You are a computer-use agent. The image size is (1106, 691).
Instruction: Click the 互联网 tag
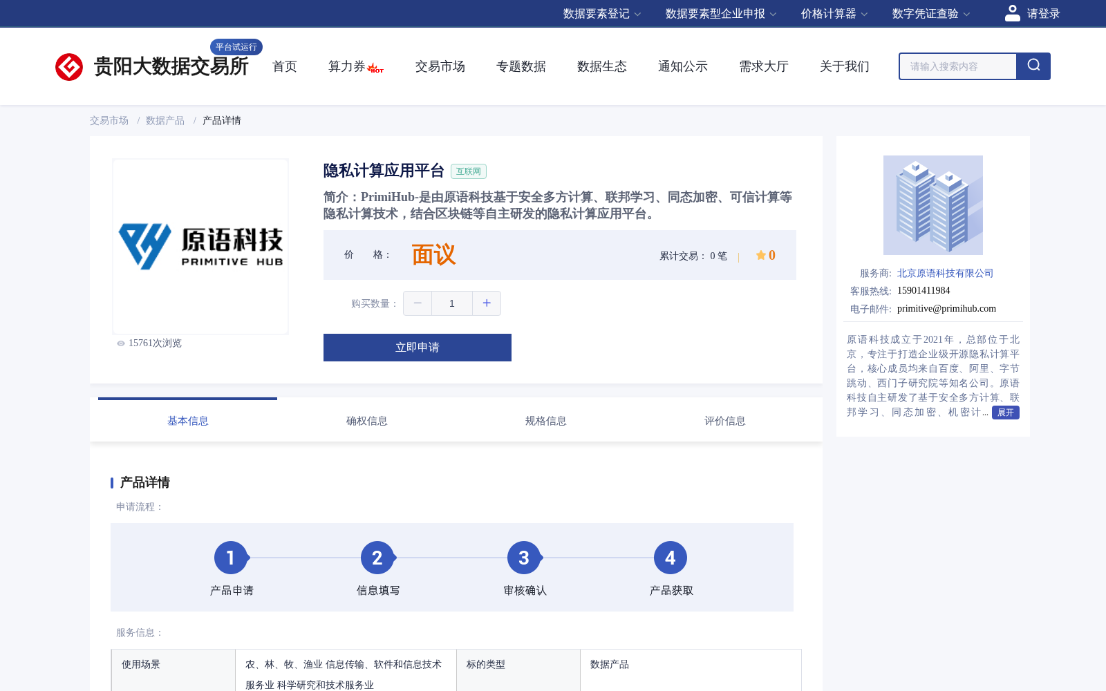coord(469,171)
